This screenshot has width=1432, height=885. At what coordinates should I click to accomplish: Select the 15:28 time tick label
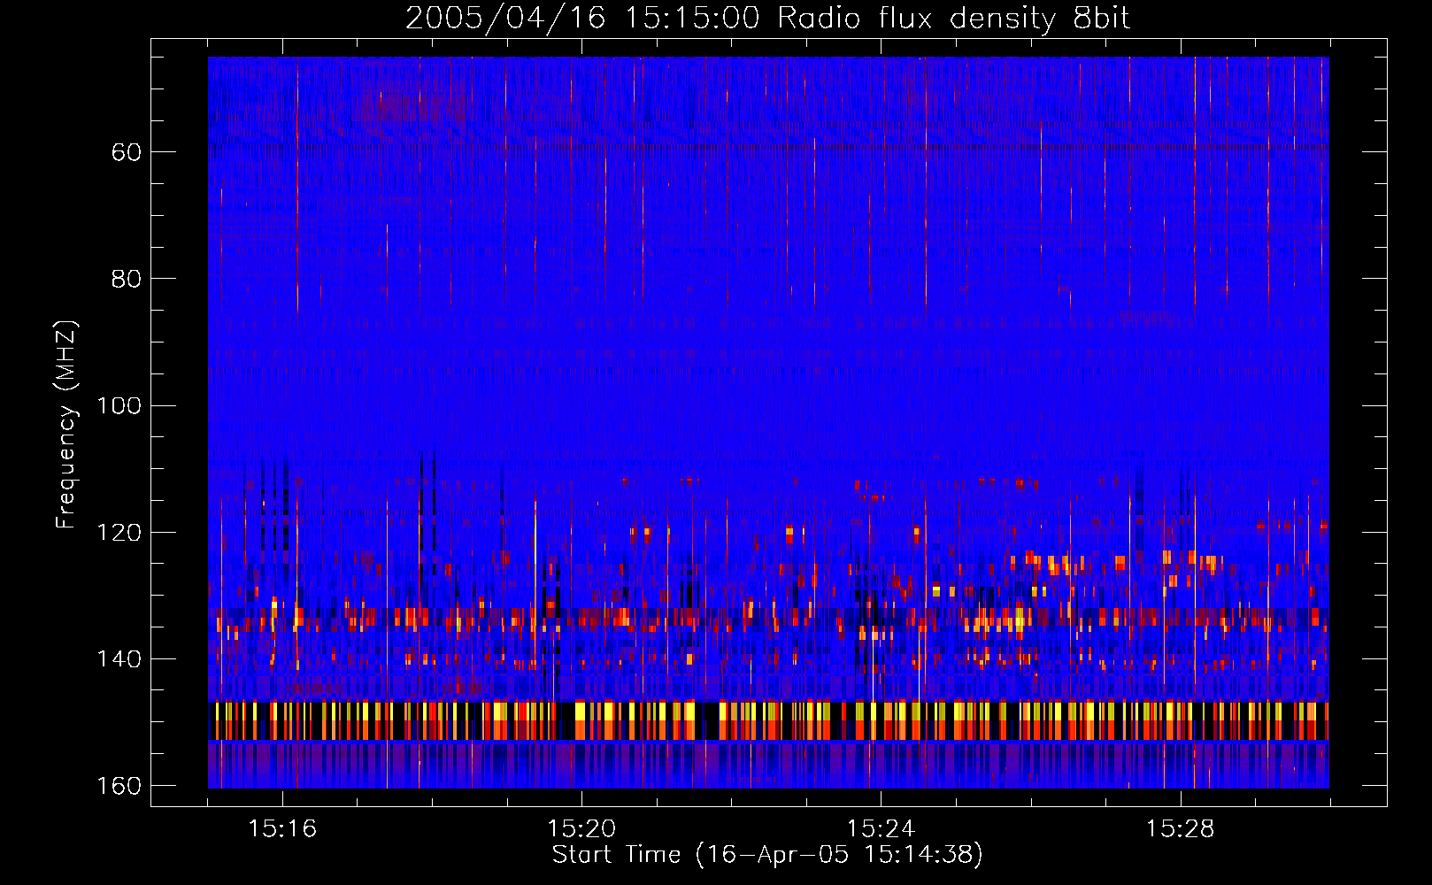coord(1180,829)
